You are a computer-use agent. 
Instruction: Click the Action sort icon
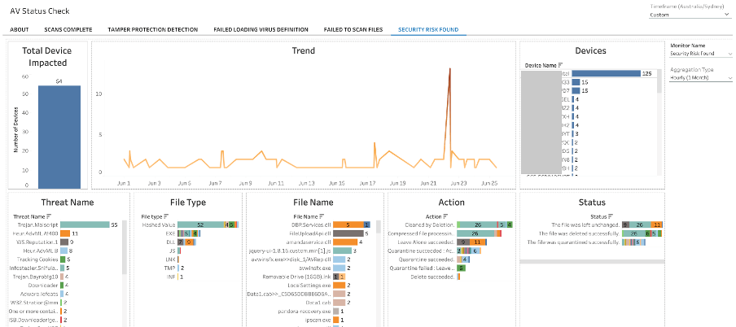(445, 216)
